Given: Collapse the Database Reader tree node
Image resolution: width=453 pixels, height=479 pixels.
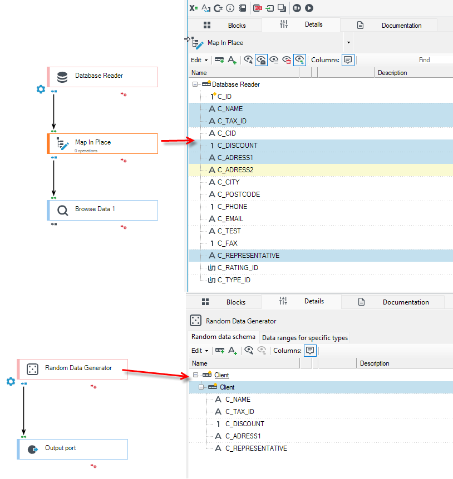Looking at the screenshot, I should click(x=195, y=84).
